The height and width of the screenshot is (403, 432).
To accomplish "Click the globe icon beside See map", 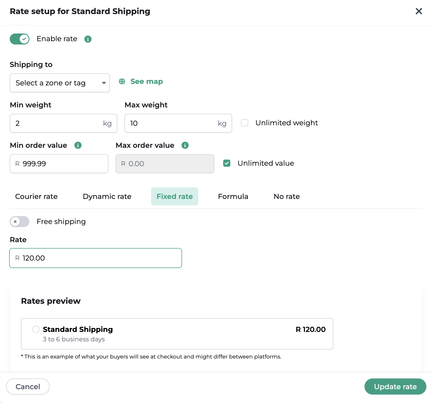I will click(x=122, y=82).
